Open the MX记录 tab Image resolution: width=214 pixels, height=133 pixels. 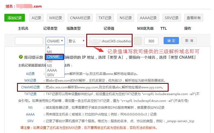click(55, 18)
